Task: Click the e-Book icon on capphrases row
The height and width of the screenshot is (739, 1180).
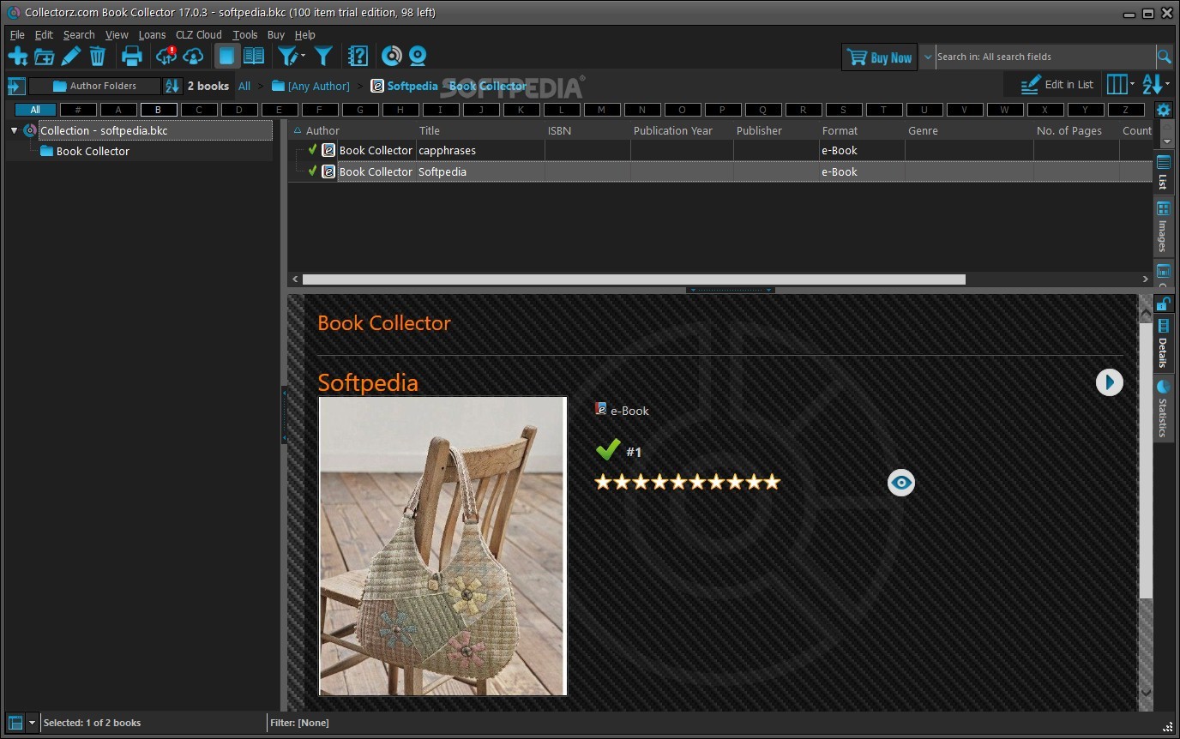Action: (328, 150)
